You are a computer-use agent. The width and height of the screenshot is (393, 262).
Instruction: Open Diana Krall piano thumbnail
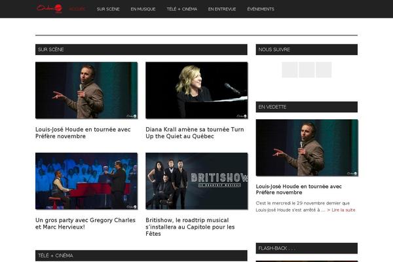pyautogui.click(x=196, y=90)
